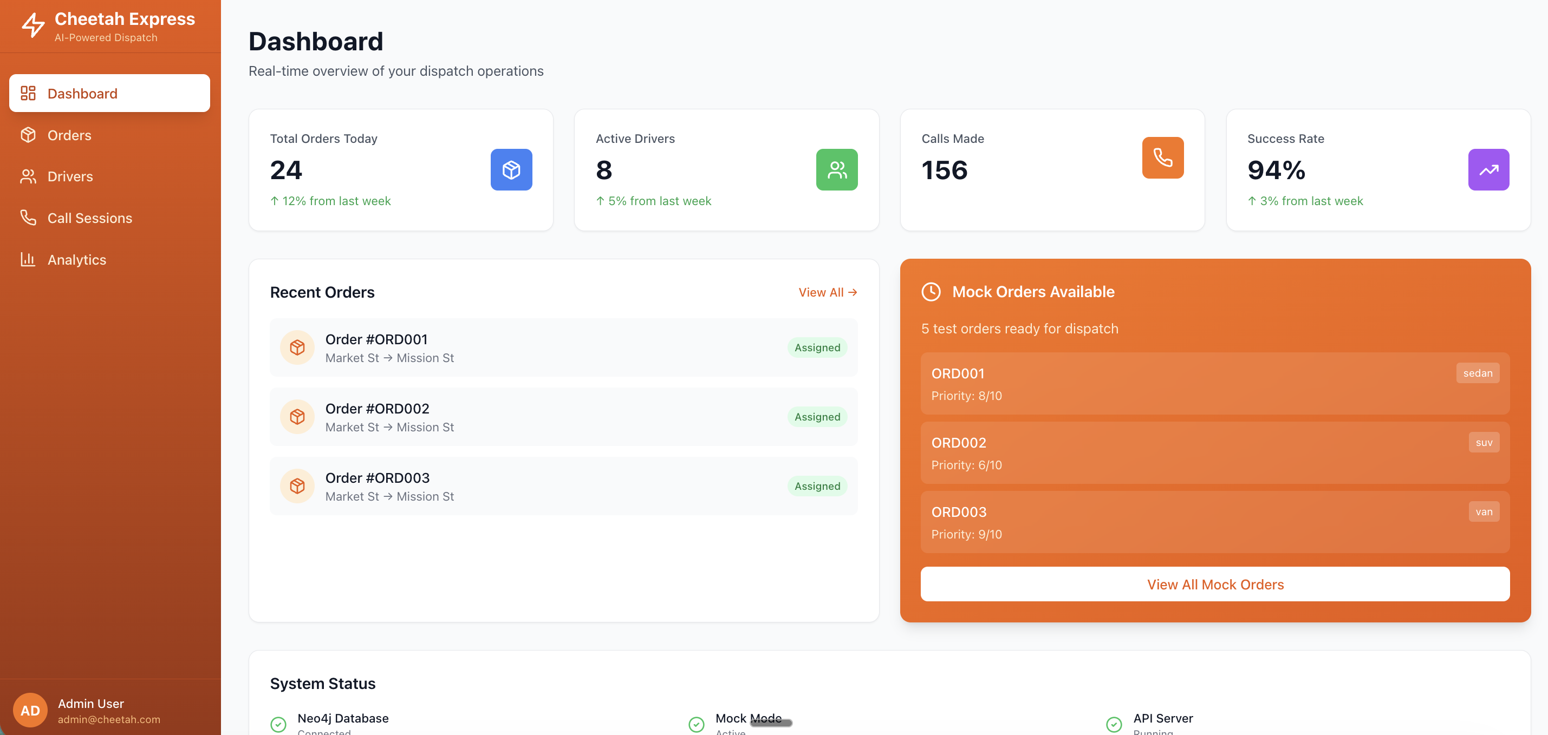Screen dimensions: 1548x735
Task: Click the orange phone icon in Calls Made
Action: 1162,158
